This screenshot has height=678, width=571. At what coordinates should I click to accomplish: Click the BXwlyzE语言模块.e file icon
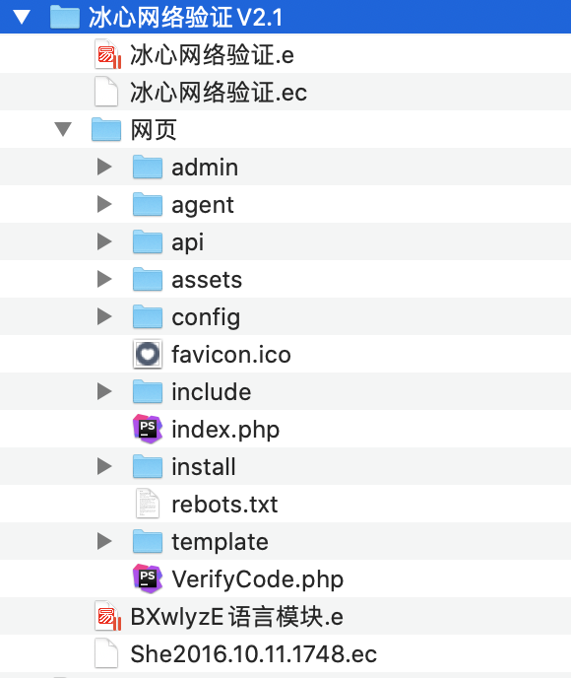coord(107,616)
